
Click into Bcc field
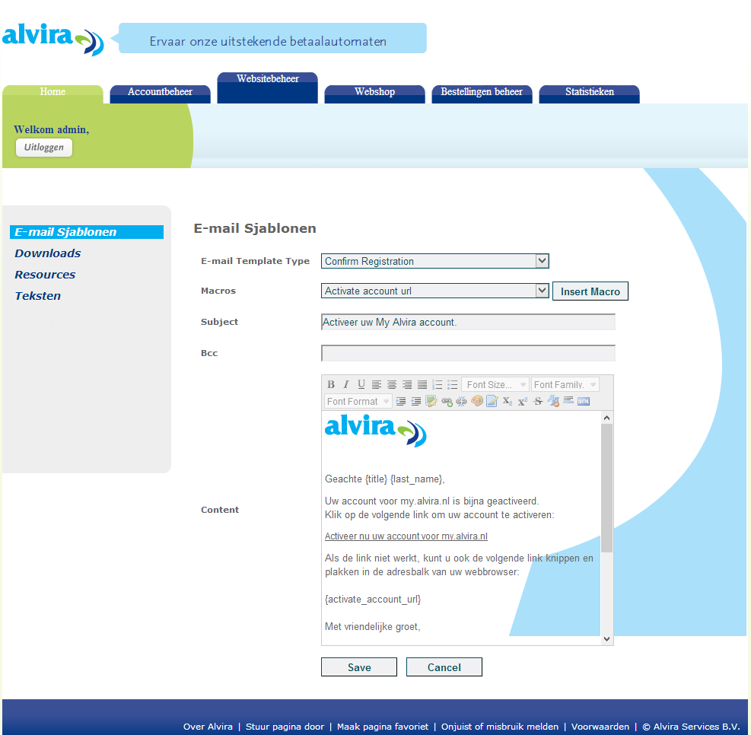tap(468, 353)
